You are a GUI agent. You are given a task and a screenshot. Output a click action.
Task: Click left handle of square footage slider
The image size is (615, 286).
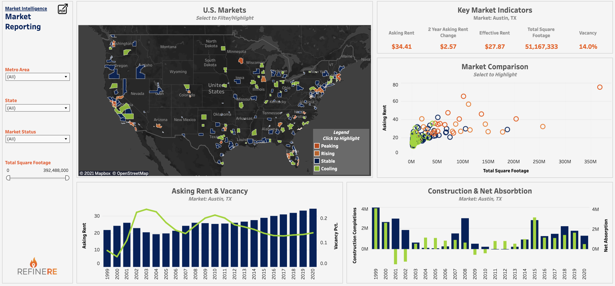click(x=8, y=178)
